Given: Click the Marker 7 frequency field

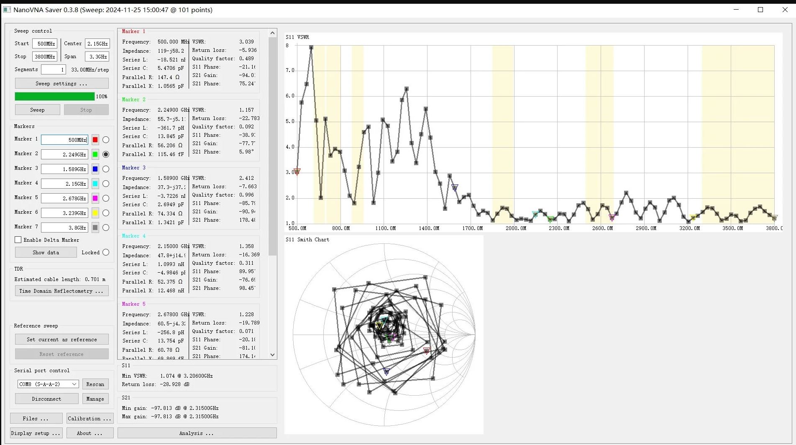Looking at the screenshot, I should coord(65,228).
